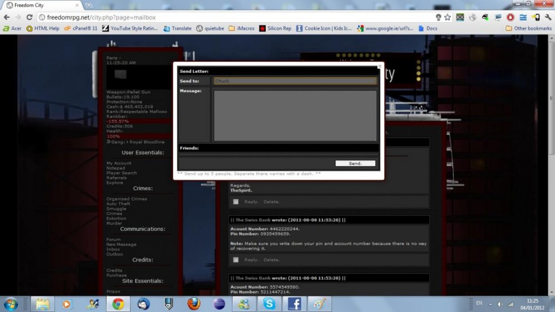Screen dimensions: 555x312
Task: Click the browser back arrow
Action: pyautogui.click(x=7, y=17)
